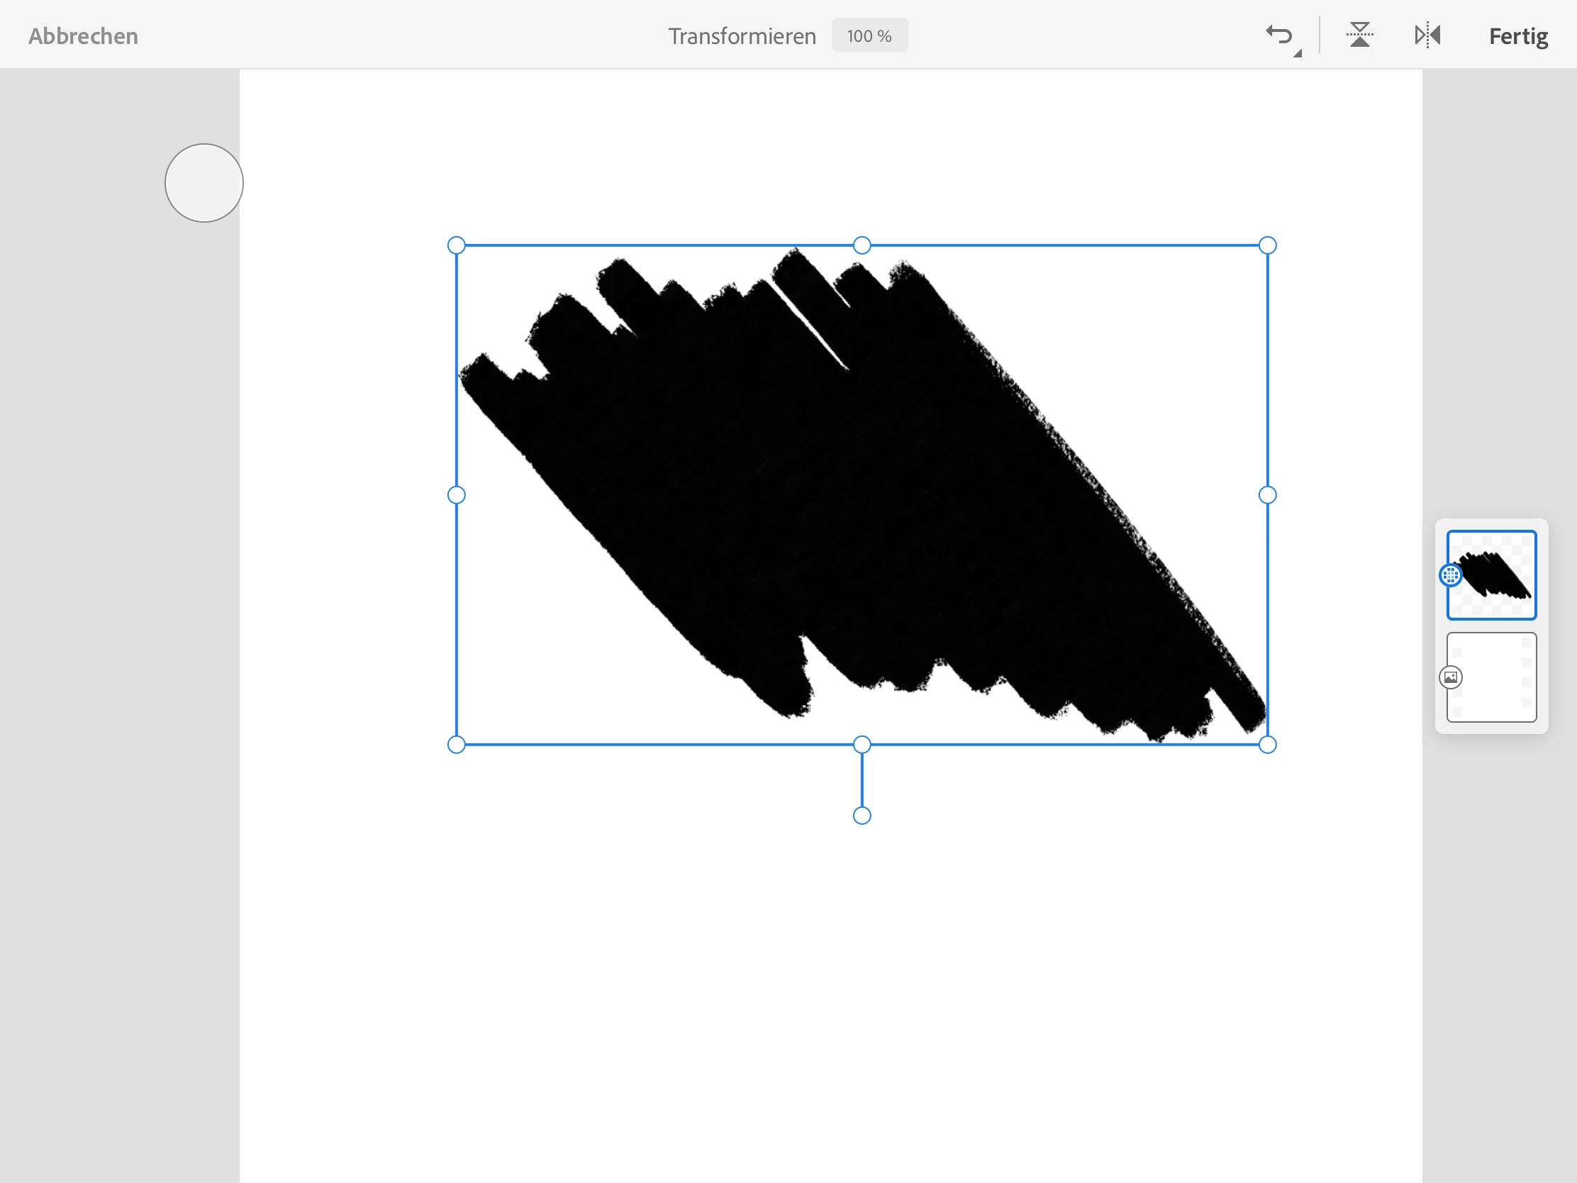
Task: Tap the round gray color circle
Action: point(204,183)
